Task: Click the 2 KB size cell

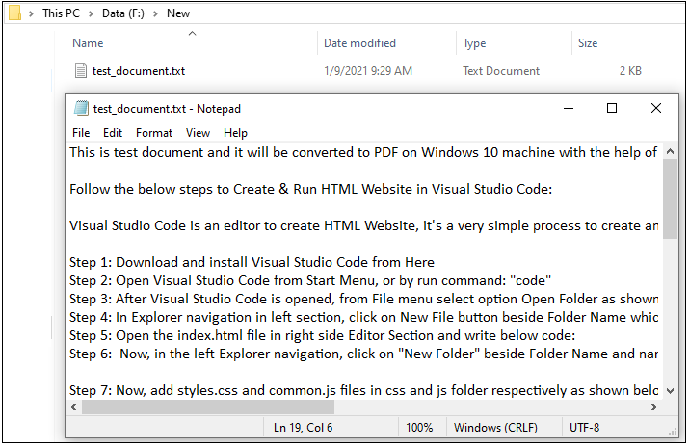Action: [630, 71]
